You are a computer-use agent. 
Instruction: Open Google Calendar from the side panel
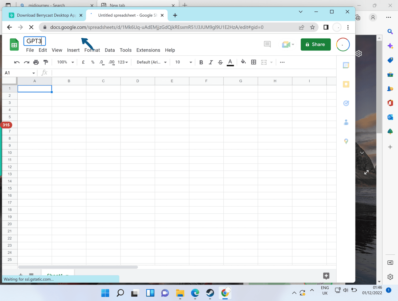346,65
